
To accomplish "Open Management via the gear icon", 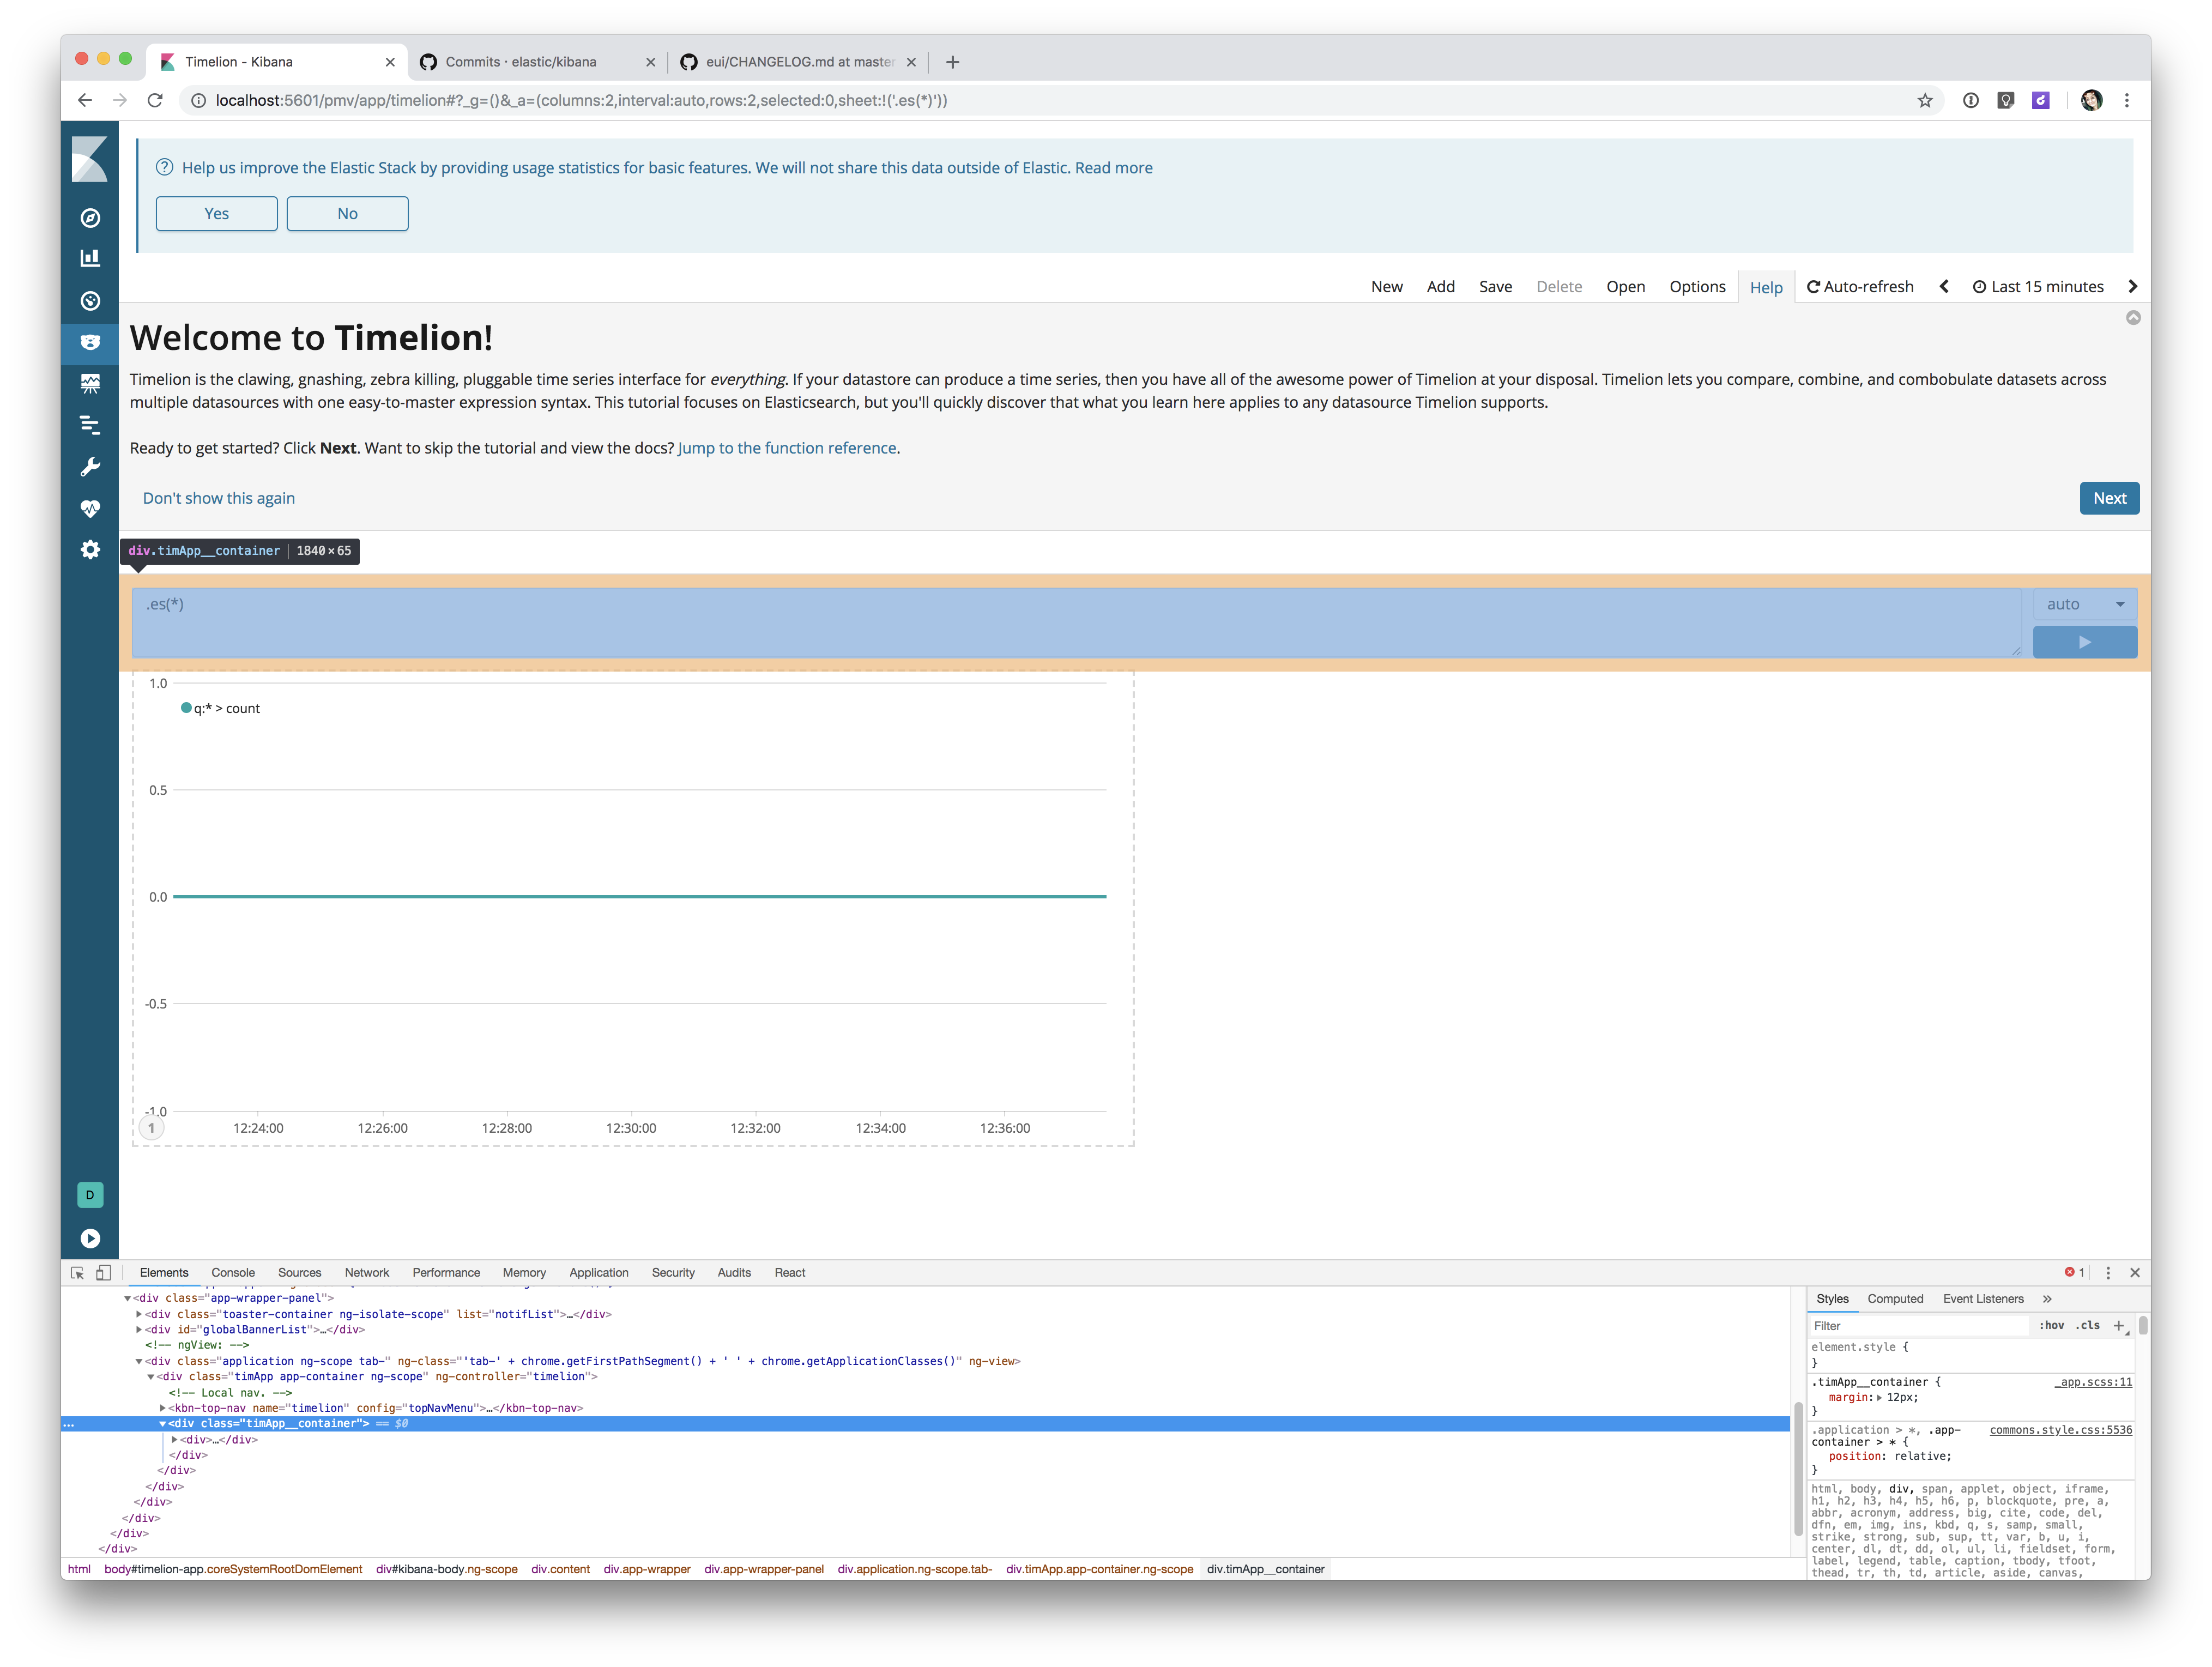I will coord(90,550).
